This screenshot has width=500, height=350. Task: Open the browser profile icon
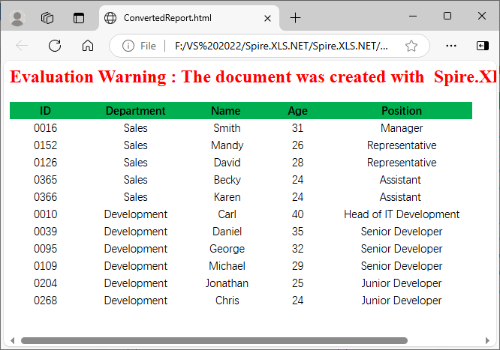tap(17, 18)
